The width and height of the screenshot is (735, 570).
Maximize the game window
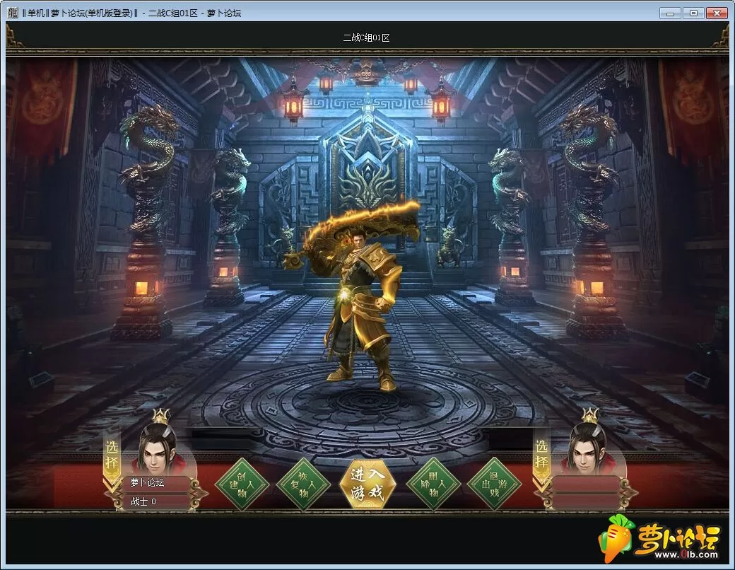tap(693, 13)
